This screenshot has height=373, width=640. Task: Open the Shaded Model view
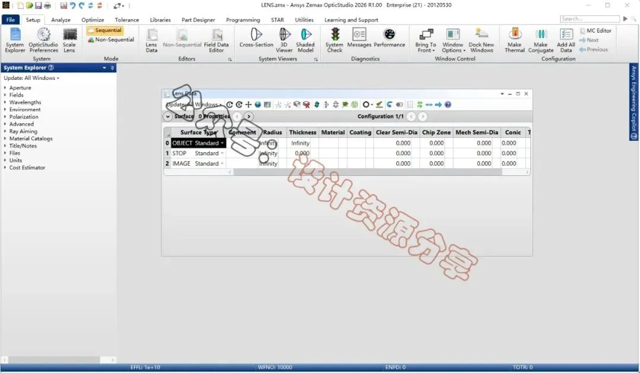coord(305,40)
